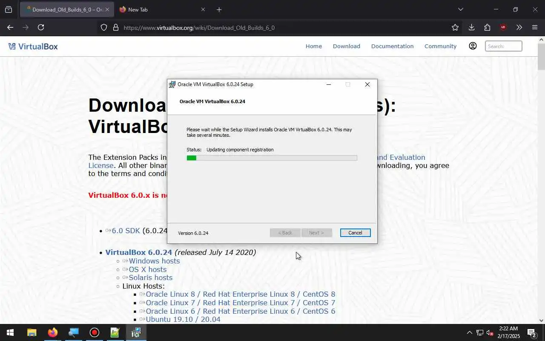Open the Solaris hosts download link
The height and width of the screenshot is (341, 545).
tap(150, 277)
